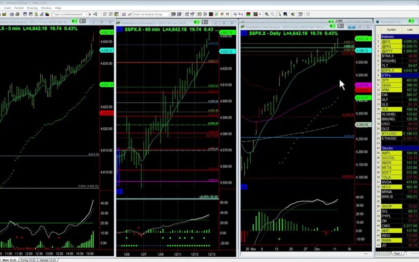Select the @ES row in RadarScreen
Image resolution: width=419 pixels, height=262 pixels.
pos(397,42)
